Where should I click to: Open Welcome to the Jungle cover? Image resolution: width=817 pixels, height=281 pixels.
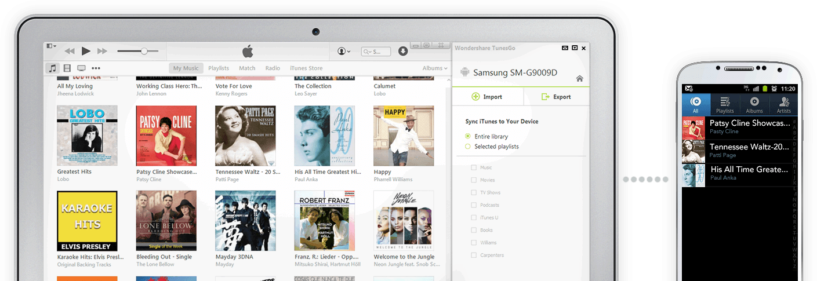pyautogui.click(x=404, y=221)
